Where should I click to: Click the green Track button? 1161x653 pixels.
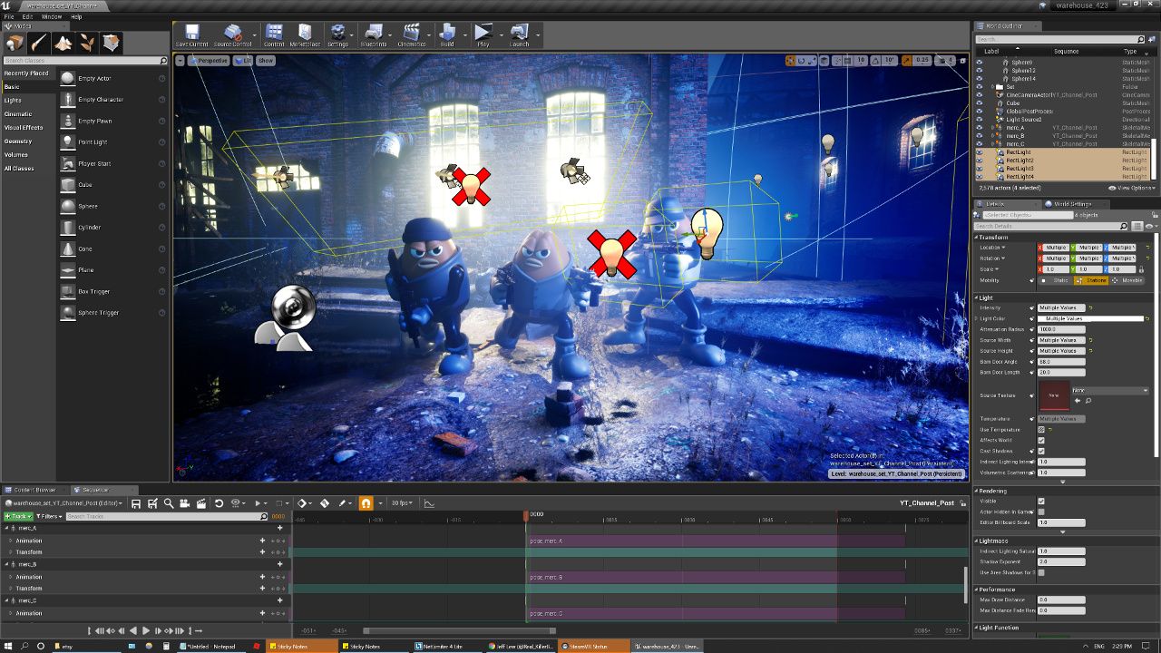pos(17,516)
